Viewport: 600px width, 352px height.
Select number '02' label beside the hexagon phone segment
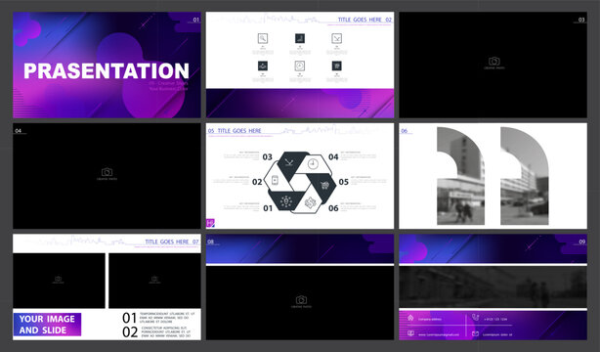click(x=257, y=182)
